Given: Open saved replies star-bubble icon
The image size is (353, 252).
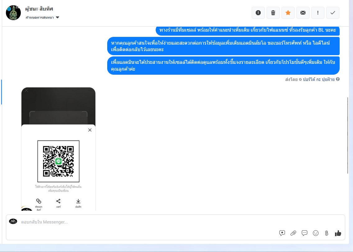Looking at the screenshot, I should coord(282,233).
